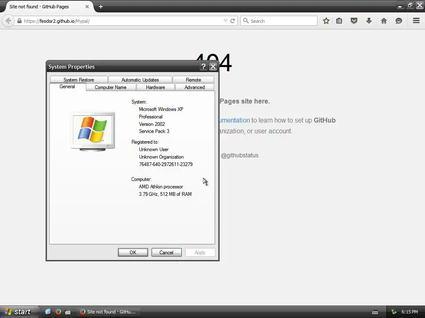
Task: Click '3.79 GHz, 512 MB of RAM' text
Action: pos(165,194)
